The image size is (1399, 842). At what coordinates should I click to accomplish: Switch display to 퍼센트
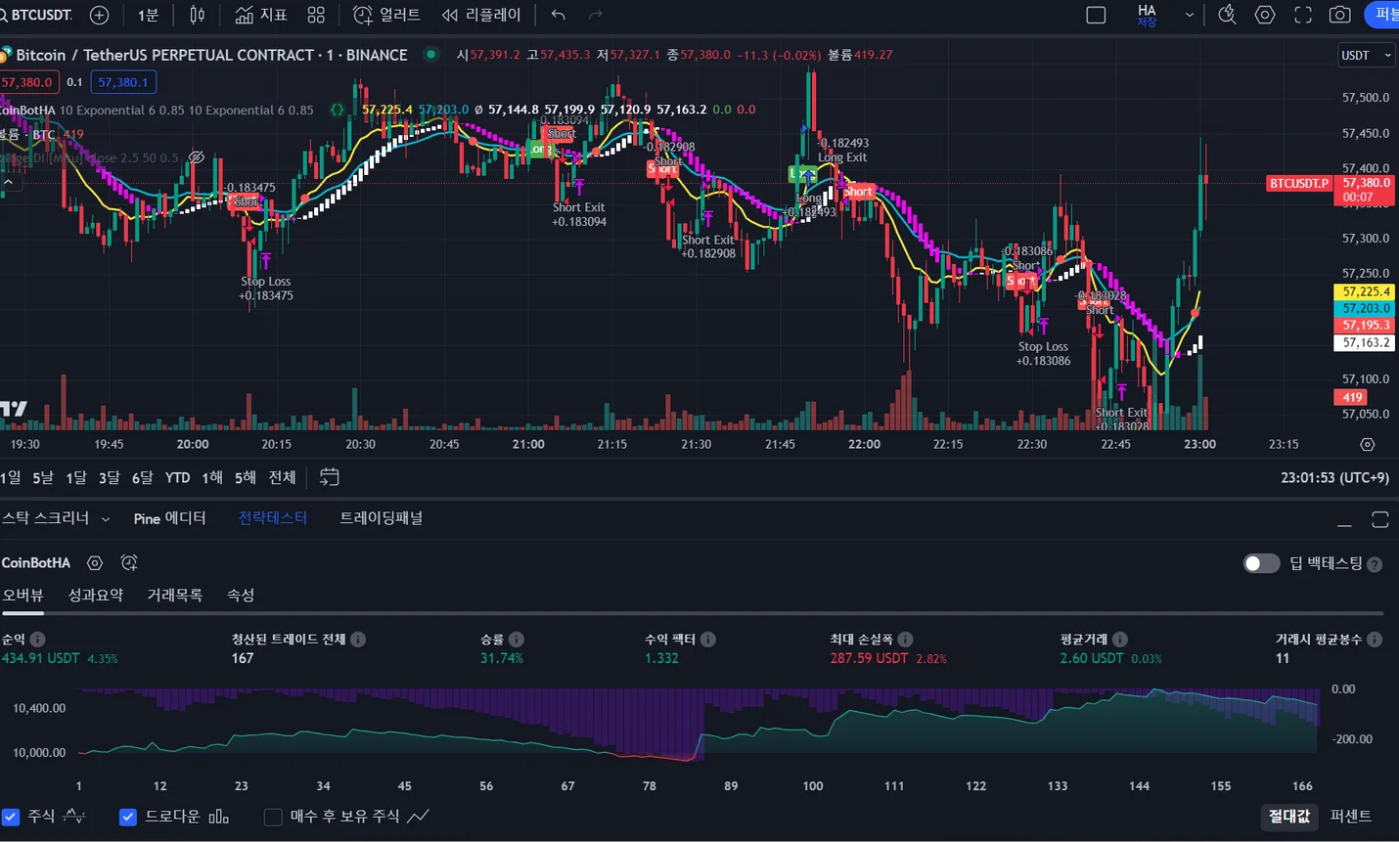coord(1351,816)
